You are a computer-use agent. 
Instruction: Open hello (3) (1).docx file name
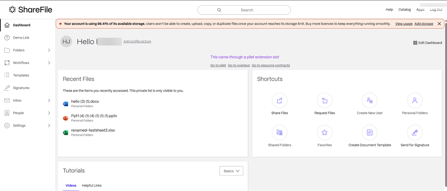[x=85, y=102]
